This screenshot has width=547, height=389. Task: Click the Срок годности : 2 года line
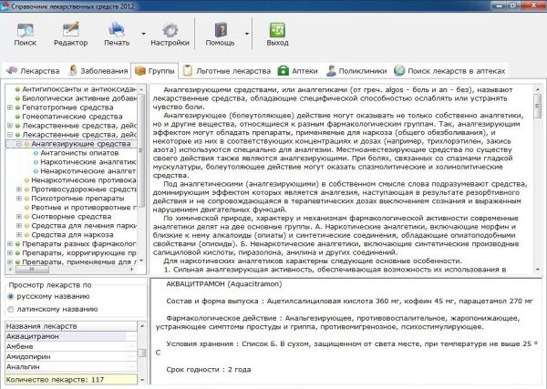click(x=209, y=370)
